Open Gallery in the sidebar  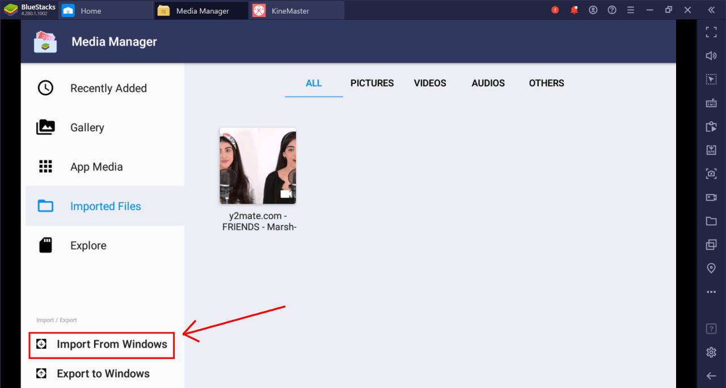[x=105, y=127]
